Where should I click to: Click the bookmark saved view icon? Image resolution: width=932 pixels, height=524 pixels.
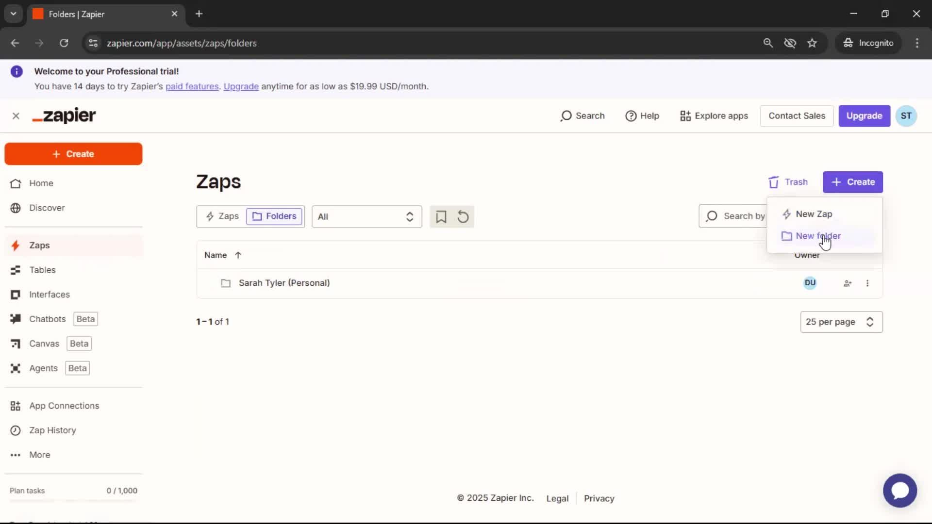point(441,217)
